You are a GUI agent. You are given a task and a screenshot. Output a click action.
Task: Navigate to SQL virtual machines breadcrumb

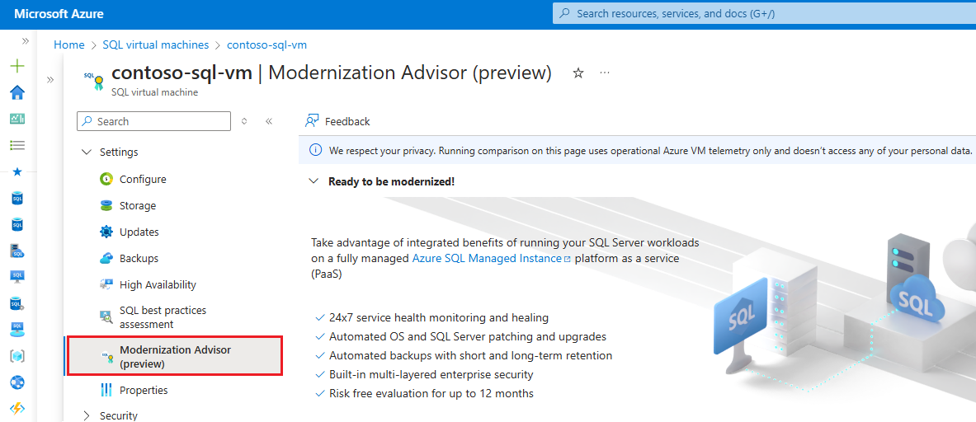[154, 45]
